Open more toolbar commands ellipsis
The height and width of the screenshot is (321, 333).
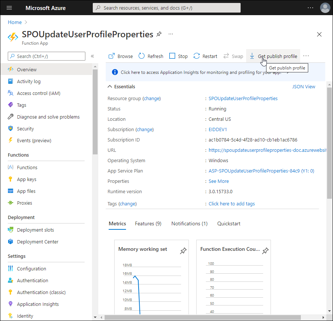tap(306, 56)
